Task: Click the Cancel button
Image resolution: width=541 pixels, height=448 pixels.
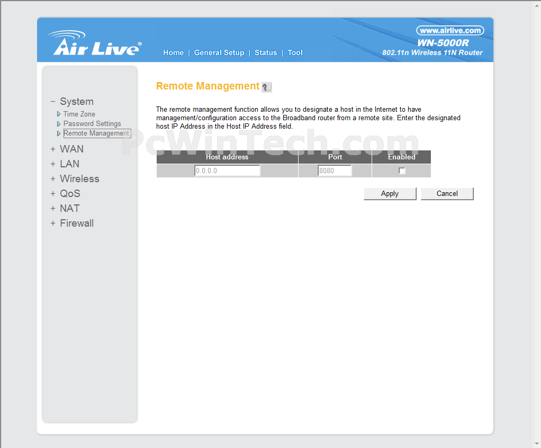Action: [447, 194]
